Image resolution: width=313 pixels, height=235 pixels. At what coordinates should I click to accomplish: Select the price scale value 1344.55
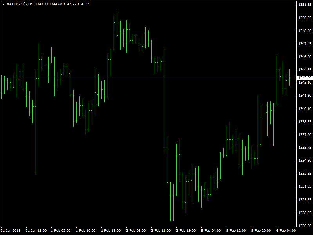pyautogui.click(x=305, y=70)
